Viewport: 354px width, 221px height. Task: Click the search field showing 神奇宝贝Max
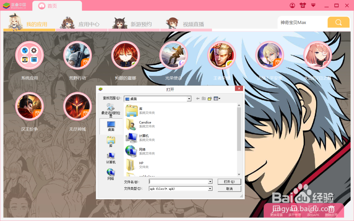(303, 22)
